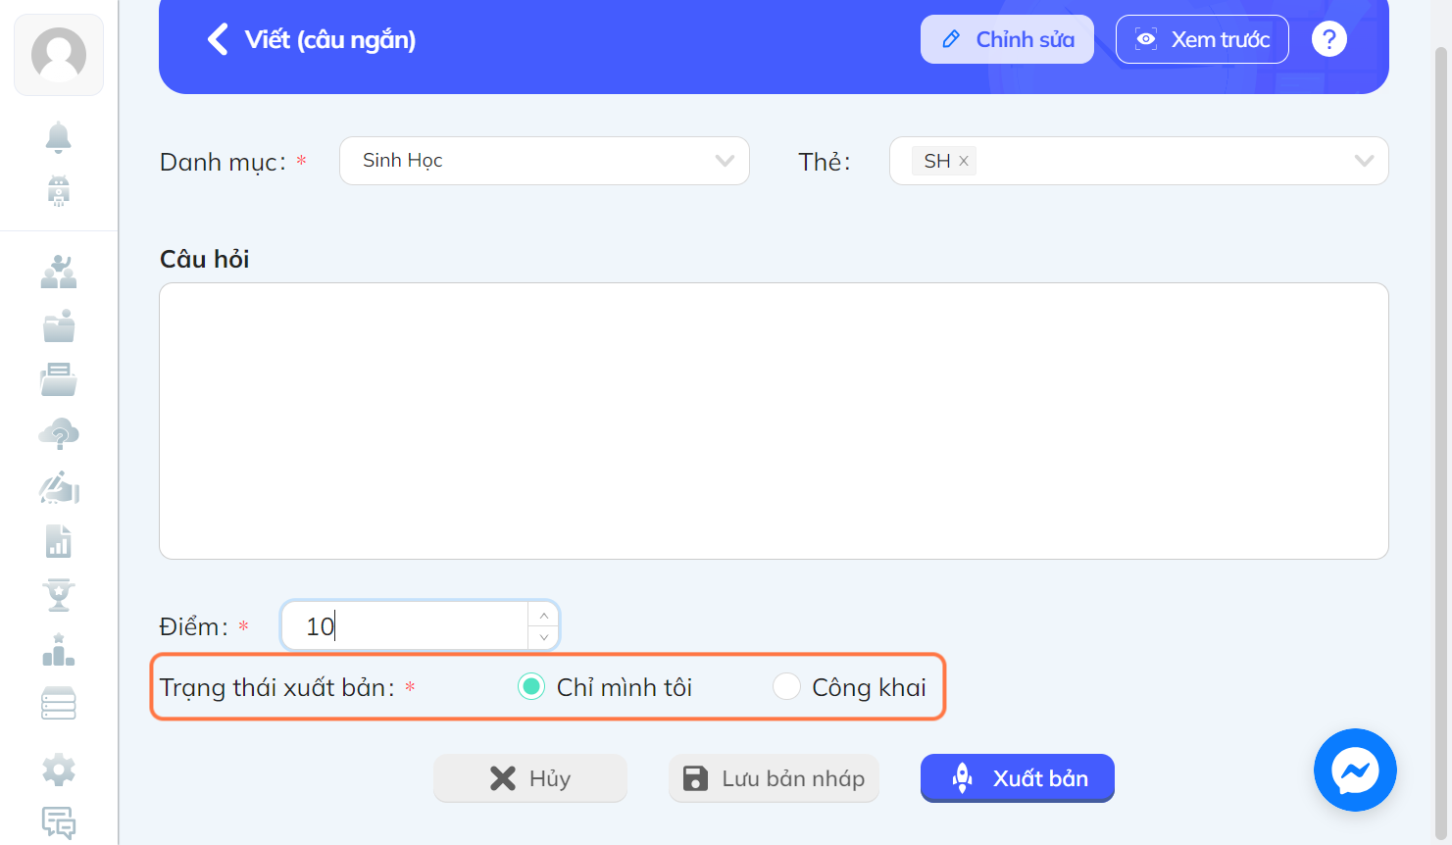This screenshot has width=1452, height=845.
Task: Open the cloud question bank icon
Action: pyautogui.click(x=59, y=433)
